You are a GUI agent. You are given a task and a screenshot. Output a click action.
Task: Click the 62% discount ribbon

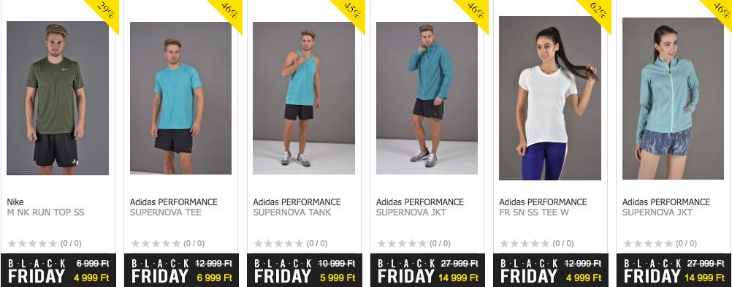[598, 11]
